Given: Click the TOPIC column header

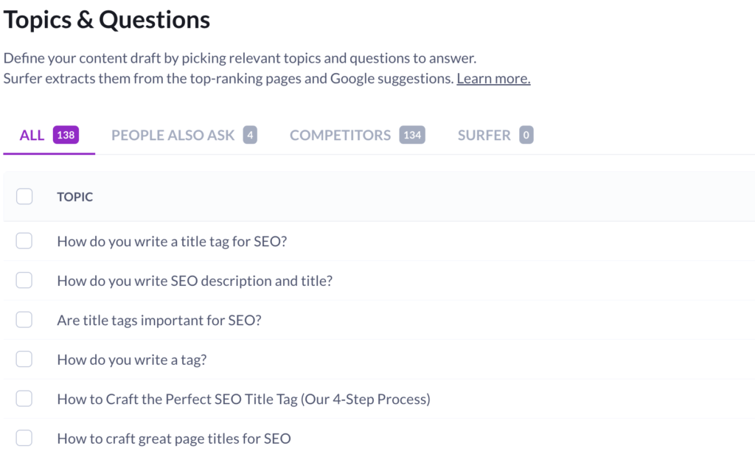Looking at the screenshot, I should (74, 196).
